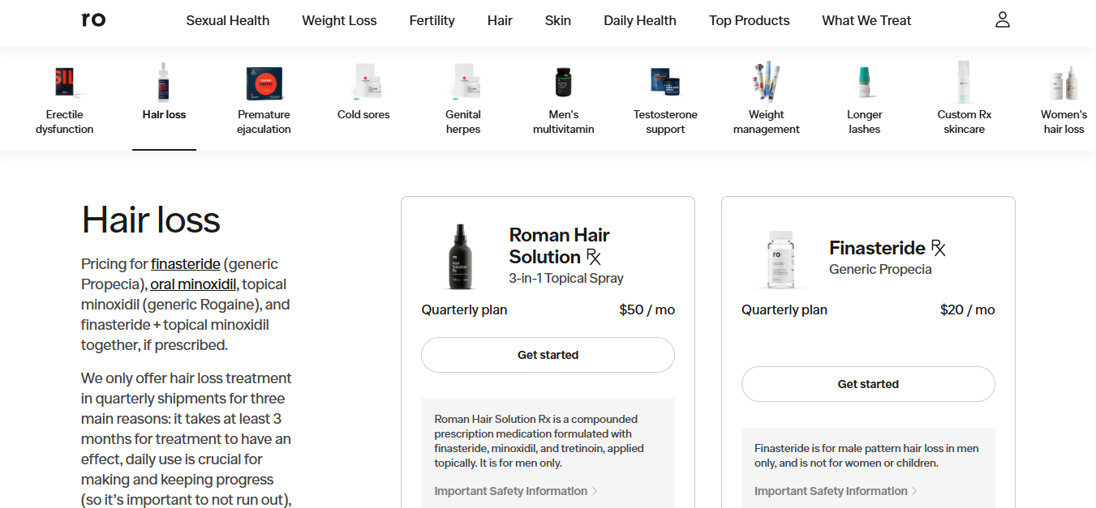Open the user account profile icon
Screen dimensions: 1096x508
(x=1002, y=20)
